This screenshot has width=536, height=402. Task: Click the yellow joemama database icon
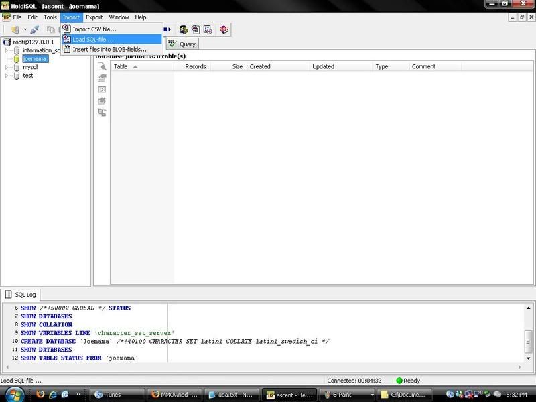click(x=16, y=59)
